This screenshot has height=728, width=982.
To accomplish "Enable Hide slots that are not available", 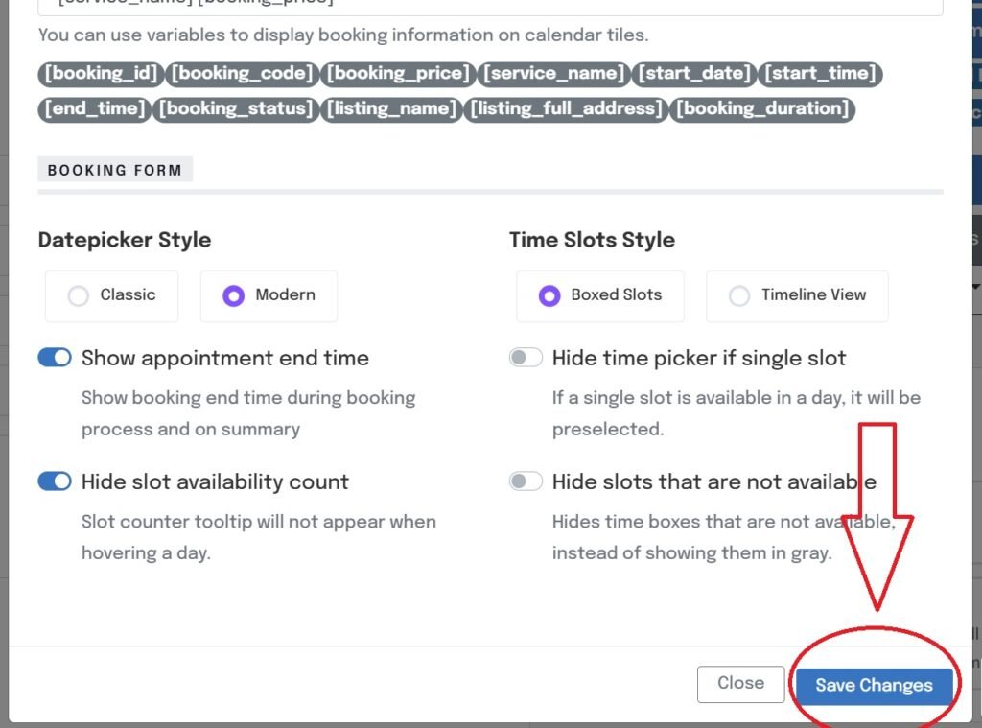I will pos(526,481).
